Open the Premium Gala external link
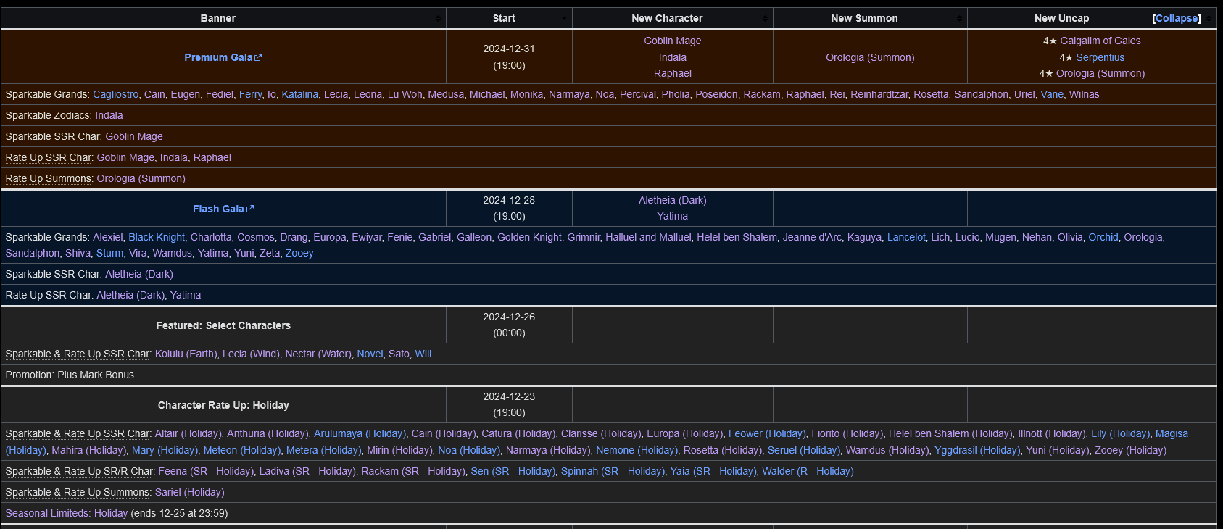This screenshot has height=529, width=1223. [x=223, y=57]
